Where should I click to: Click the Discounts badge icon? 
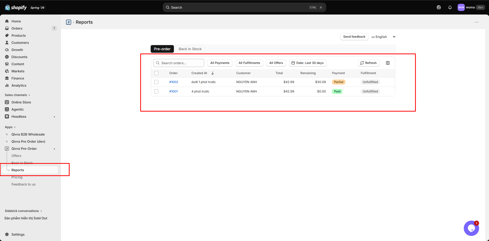pos(7,57)
